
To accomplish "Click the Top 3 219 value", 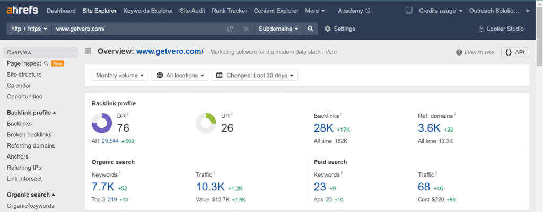I will pyautogui.click(x=112, y=199).
